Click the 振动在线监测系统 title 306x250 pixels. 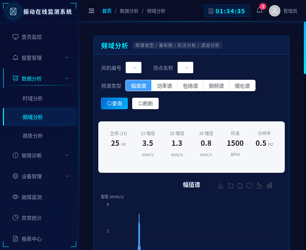point(48,12)
